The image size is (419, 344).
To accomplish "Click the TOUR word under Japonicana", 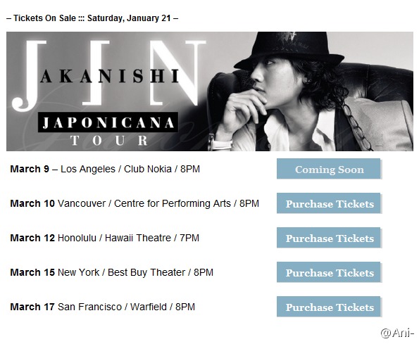I will (x=109, y=141).
